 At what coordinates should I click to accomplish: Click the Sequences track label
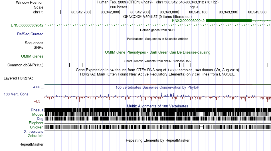click(x=34, y=43)
